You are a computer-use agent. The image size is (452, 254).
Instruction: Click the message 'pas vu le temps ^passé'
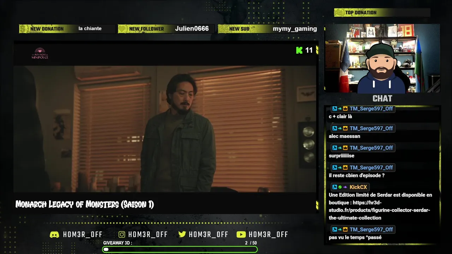coord(355,237)
